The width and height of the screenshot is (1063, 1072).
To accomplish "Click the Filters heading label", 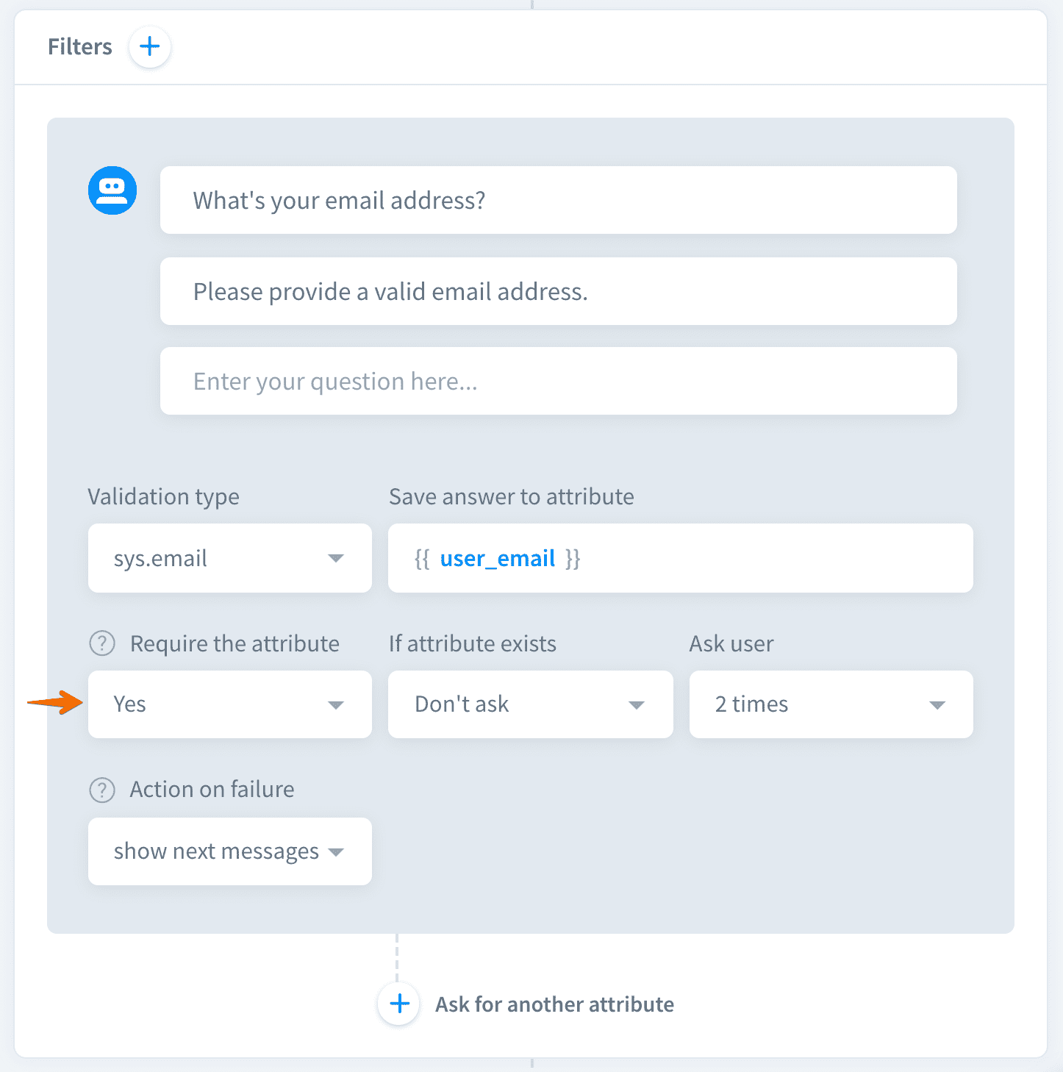I will (x=80, y=47).
